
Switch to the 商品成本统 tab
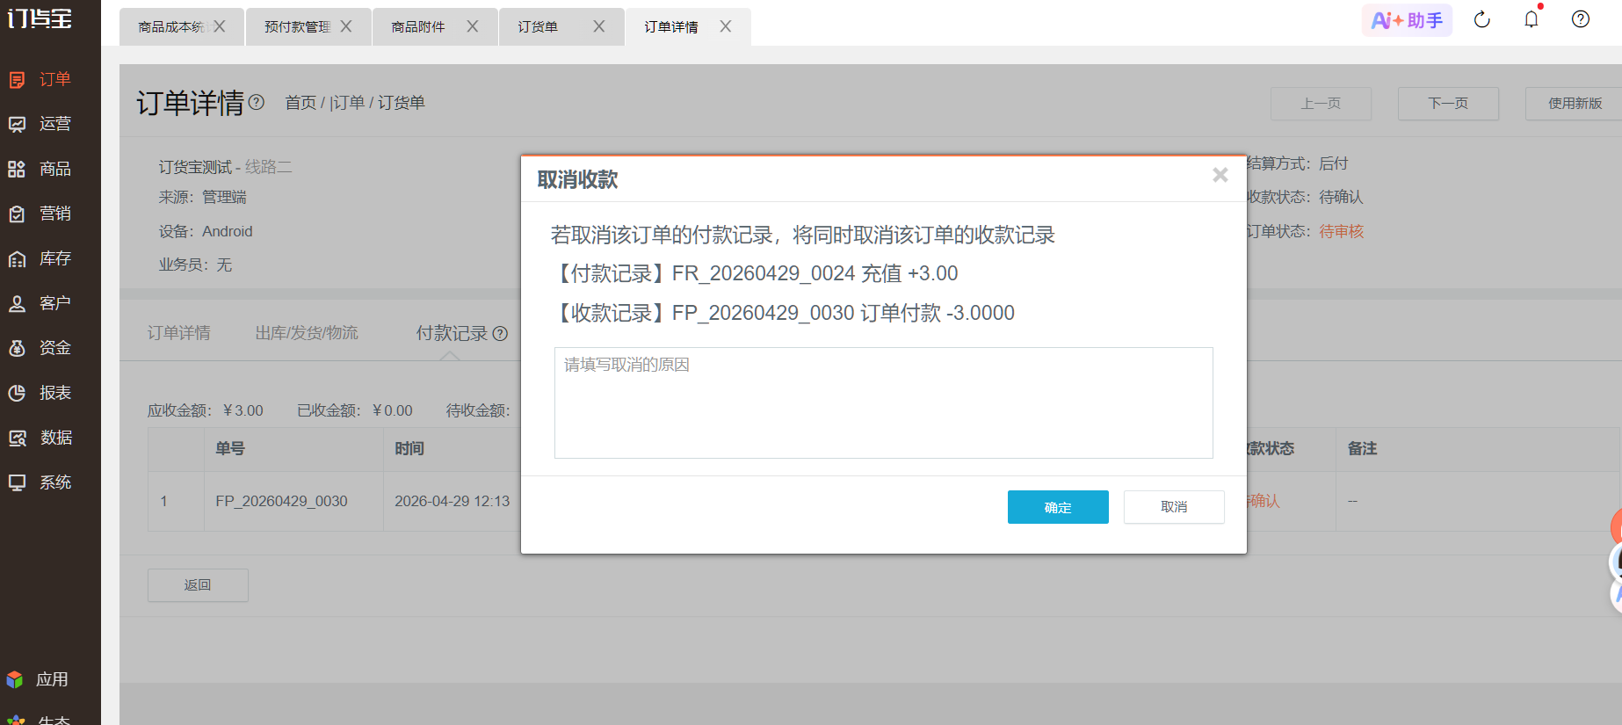point(171,27)
